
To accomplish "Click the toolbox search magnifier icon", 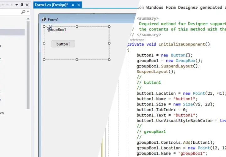I will pos(23,12).
